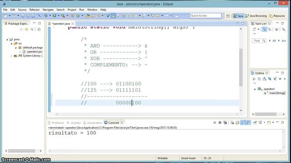The width and height of the screenshot is (291, 163).
Task: Click the editor vertical scrollbar thumb
Action: click(241, 67)
